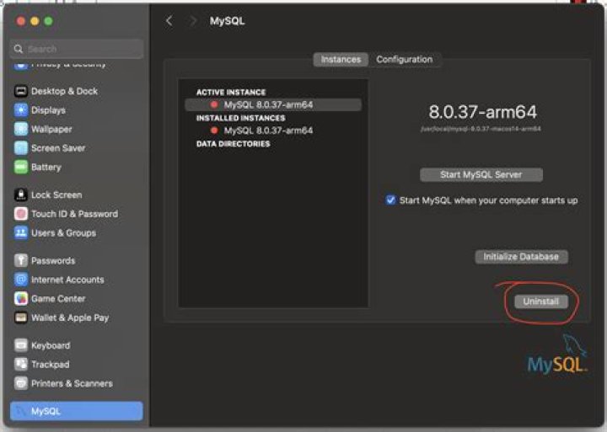This screenshot has height=432, width=607.
Task: Open the Trackpad icon
Action: (x=21, y=364)
